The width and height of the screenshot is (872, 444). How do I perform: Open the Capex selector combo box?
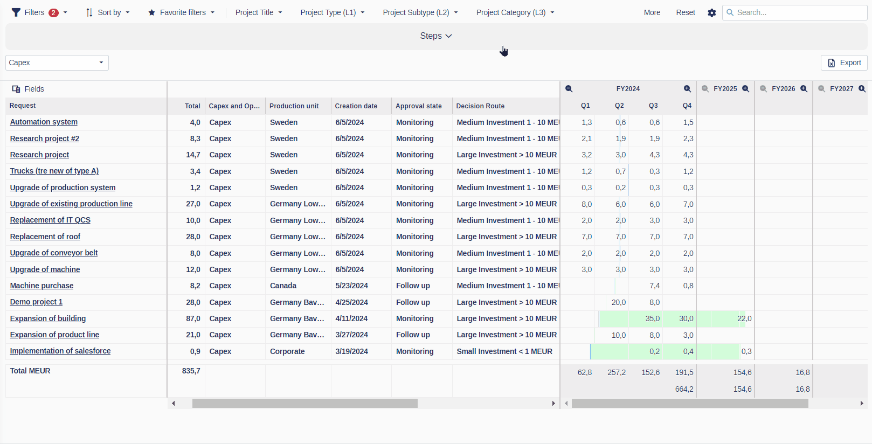[x=57, y=63]
